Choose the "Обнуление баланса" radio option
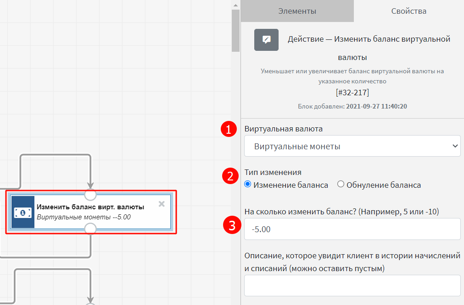This screenshot has width=464, height=305. [341, 185]
